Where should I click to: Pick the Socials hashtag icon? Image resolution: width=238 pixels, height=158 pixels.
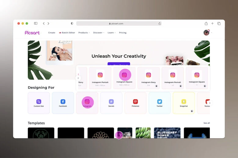pos(111,102)
